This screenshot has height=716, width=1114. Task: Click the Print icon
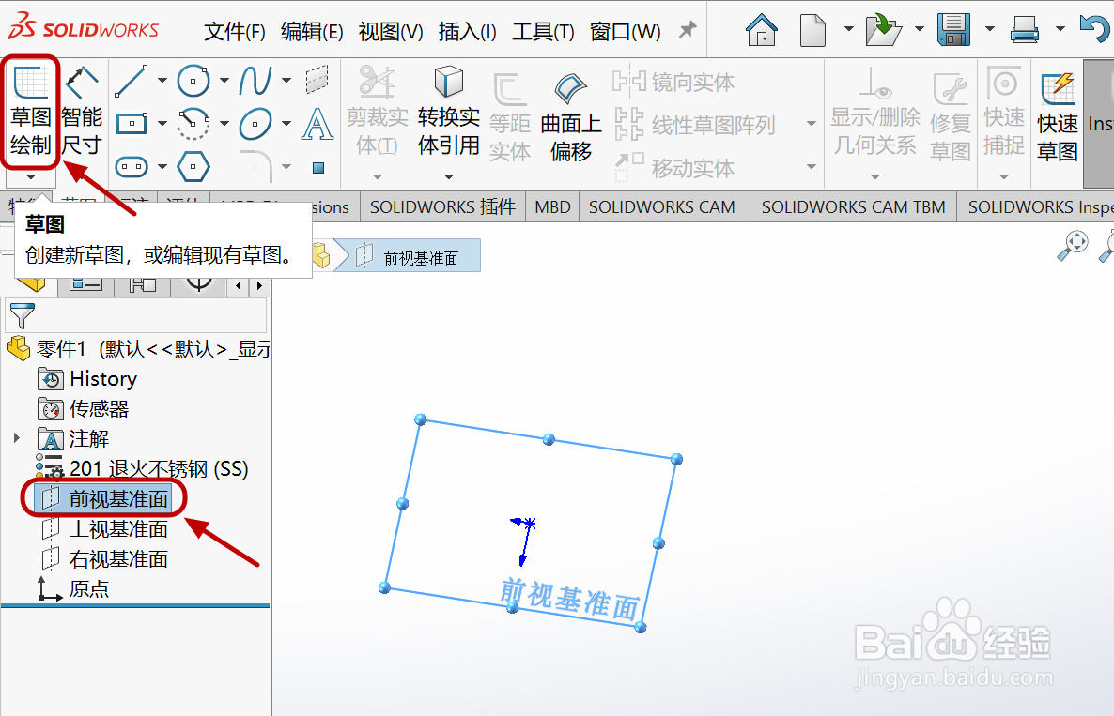click(1025, 31)
